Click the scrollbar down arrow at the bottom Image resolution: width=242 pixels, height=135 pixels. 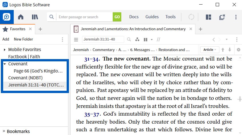tap(240, 133)
